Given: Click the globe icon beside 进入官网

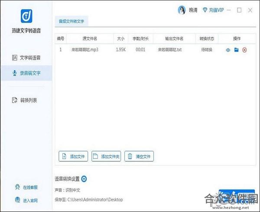Looking at the screenshot, I should coord(17,200).
